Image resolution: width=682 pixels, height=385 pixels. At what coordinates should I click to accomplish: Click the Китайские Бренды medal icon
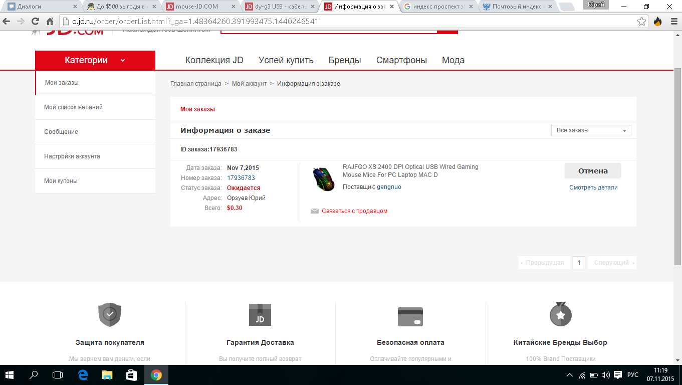[561, 314]
